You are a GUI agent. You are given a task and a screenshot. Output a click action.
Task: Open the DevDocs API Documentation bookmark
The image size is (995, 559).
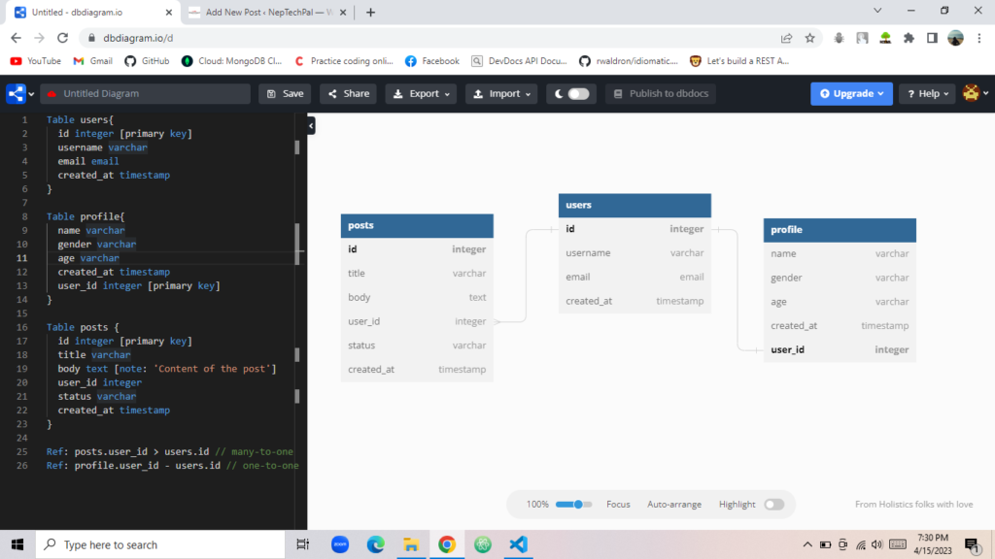coord(519,61)
